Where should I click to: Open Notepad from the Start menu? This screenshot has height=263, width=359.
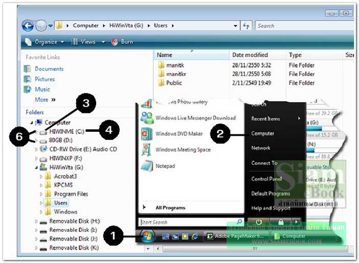pyautogui.click(x=165, y=166)
